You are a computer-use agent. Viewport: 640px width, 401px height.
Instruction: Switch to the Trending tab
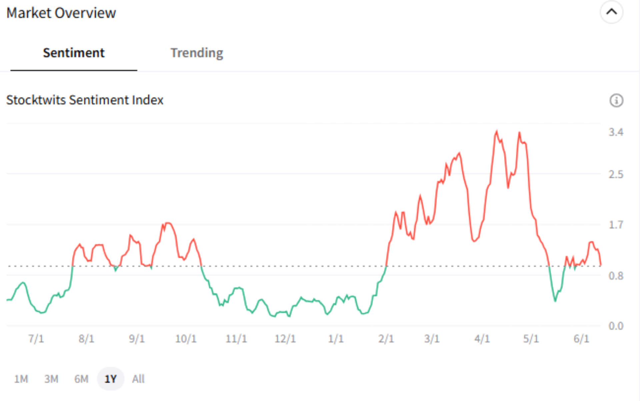(197, 53)
